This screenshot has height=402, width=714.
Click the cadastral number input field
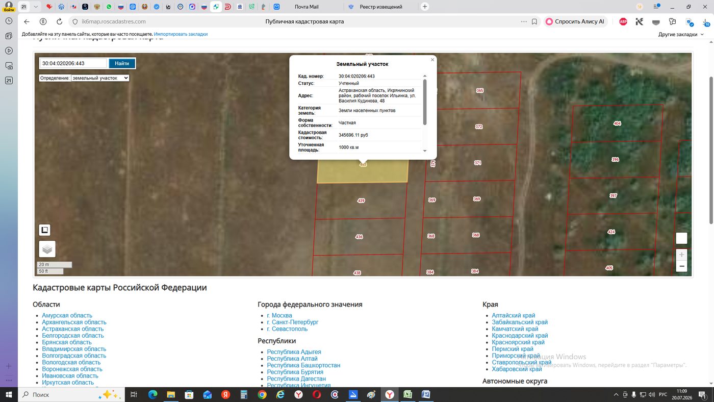(73, 63)
